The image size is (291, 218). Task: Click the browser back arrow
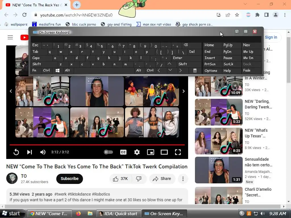(x=6, y=15)
